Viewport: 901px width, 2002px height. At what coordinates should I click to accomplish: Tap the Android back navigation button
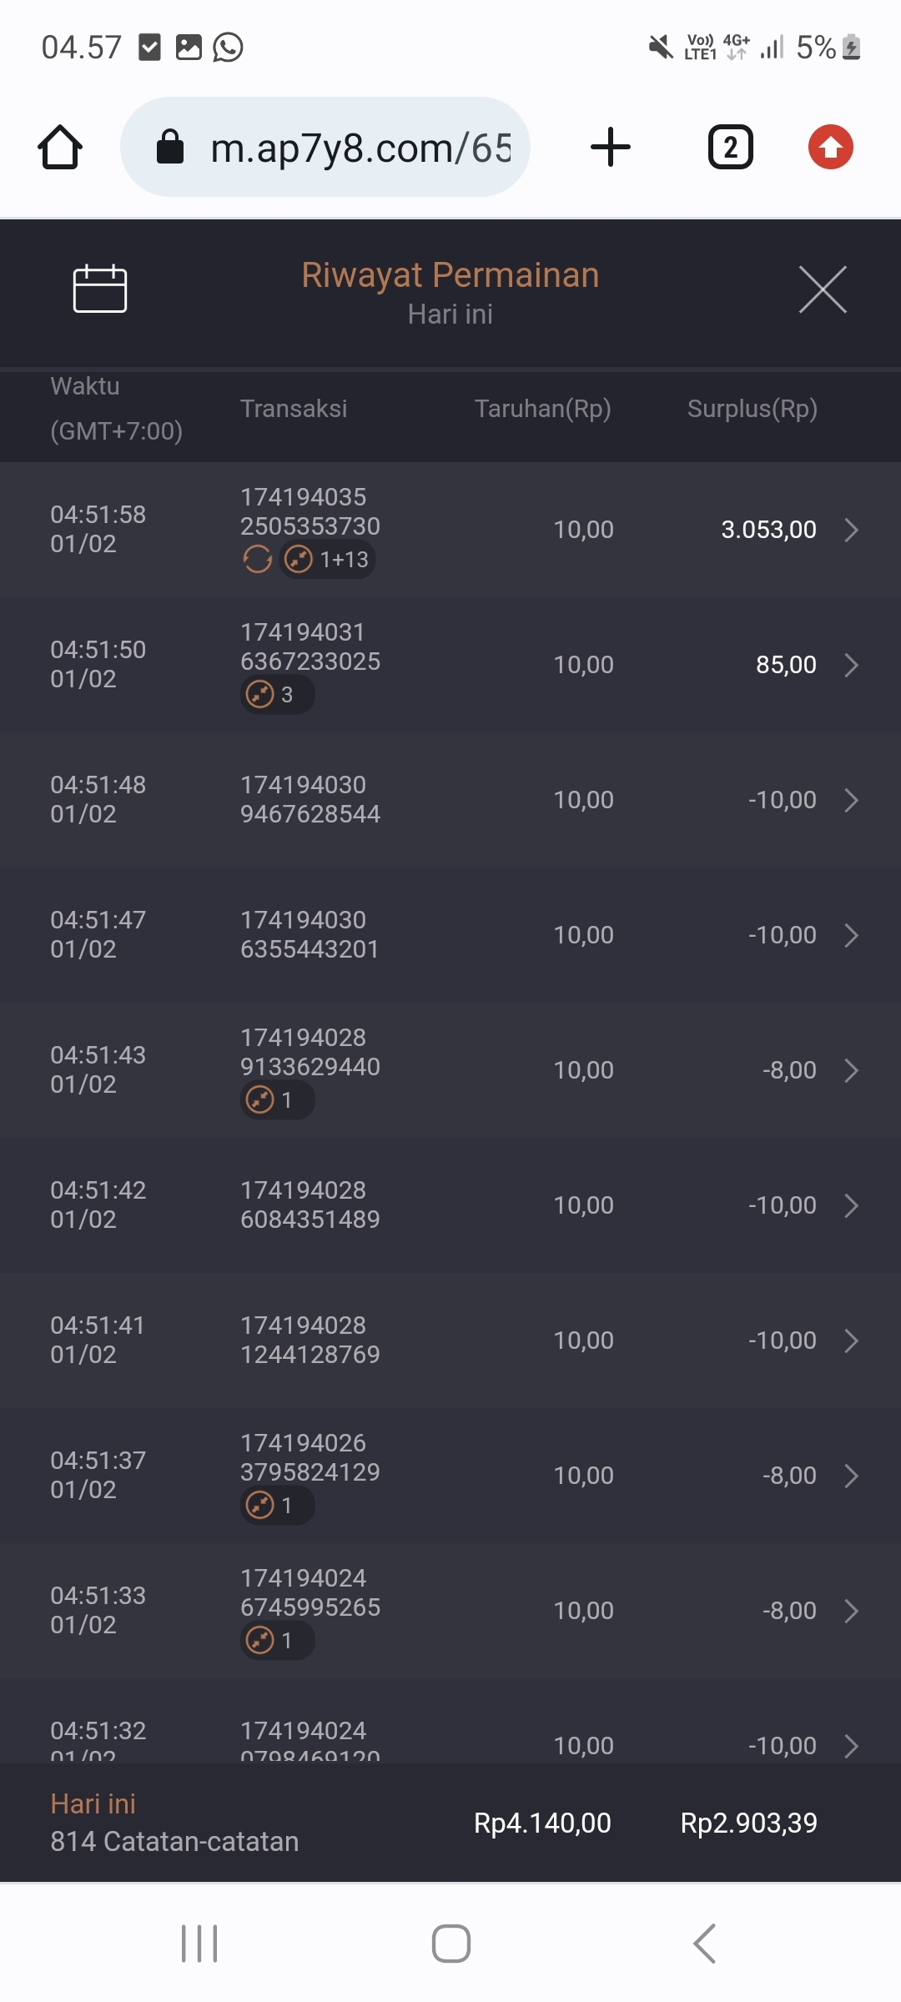705,1944
